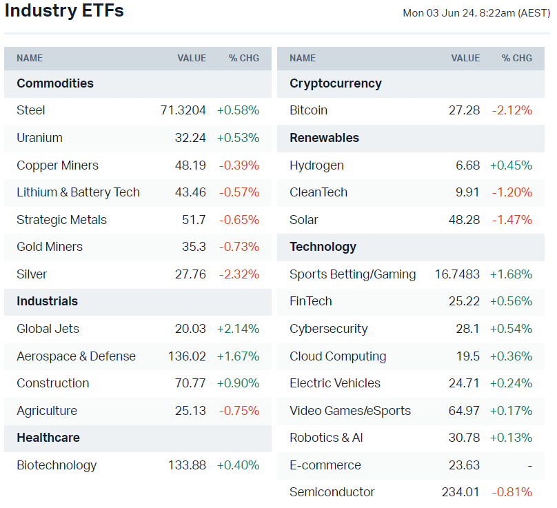Select the Robotics & AI ETF
The width and height of the screenshot is (557, 508).
coord(326,438)
